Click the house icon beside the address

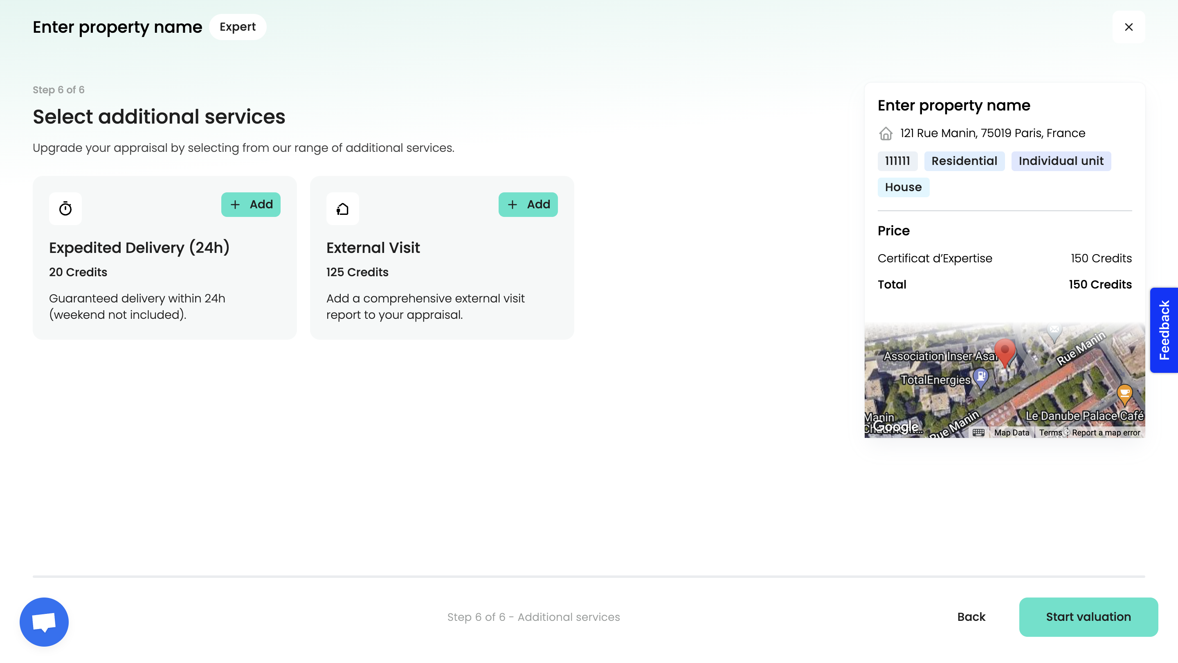886,133
